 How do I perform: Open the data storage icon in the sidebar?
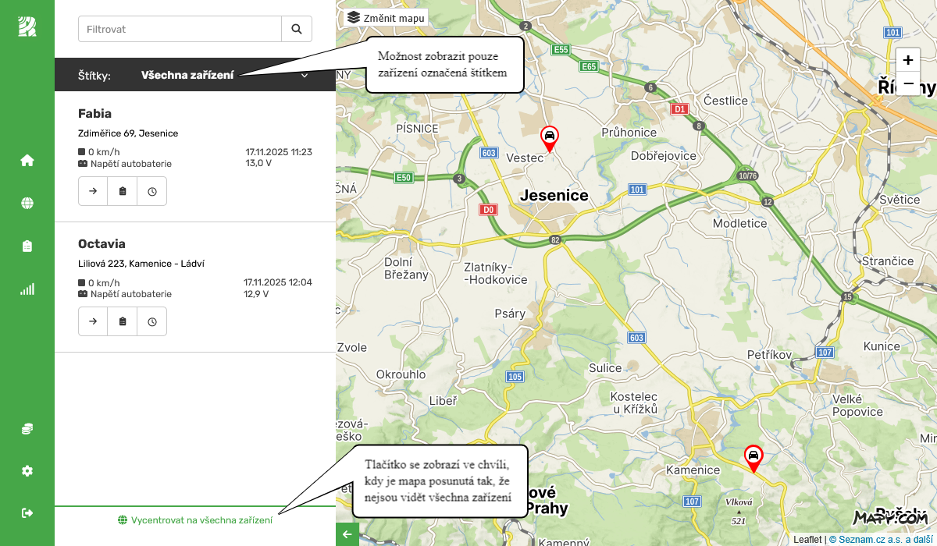click(x=27, y=427)
